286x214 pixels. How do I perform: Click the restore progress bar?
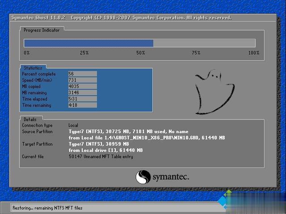pyautogui.click(x=139, y=43)
